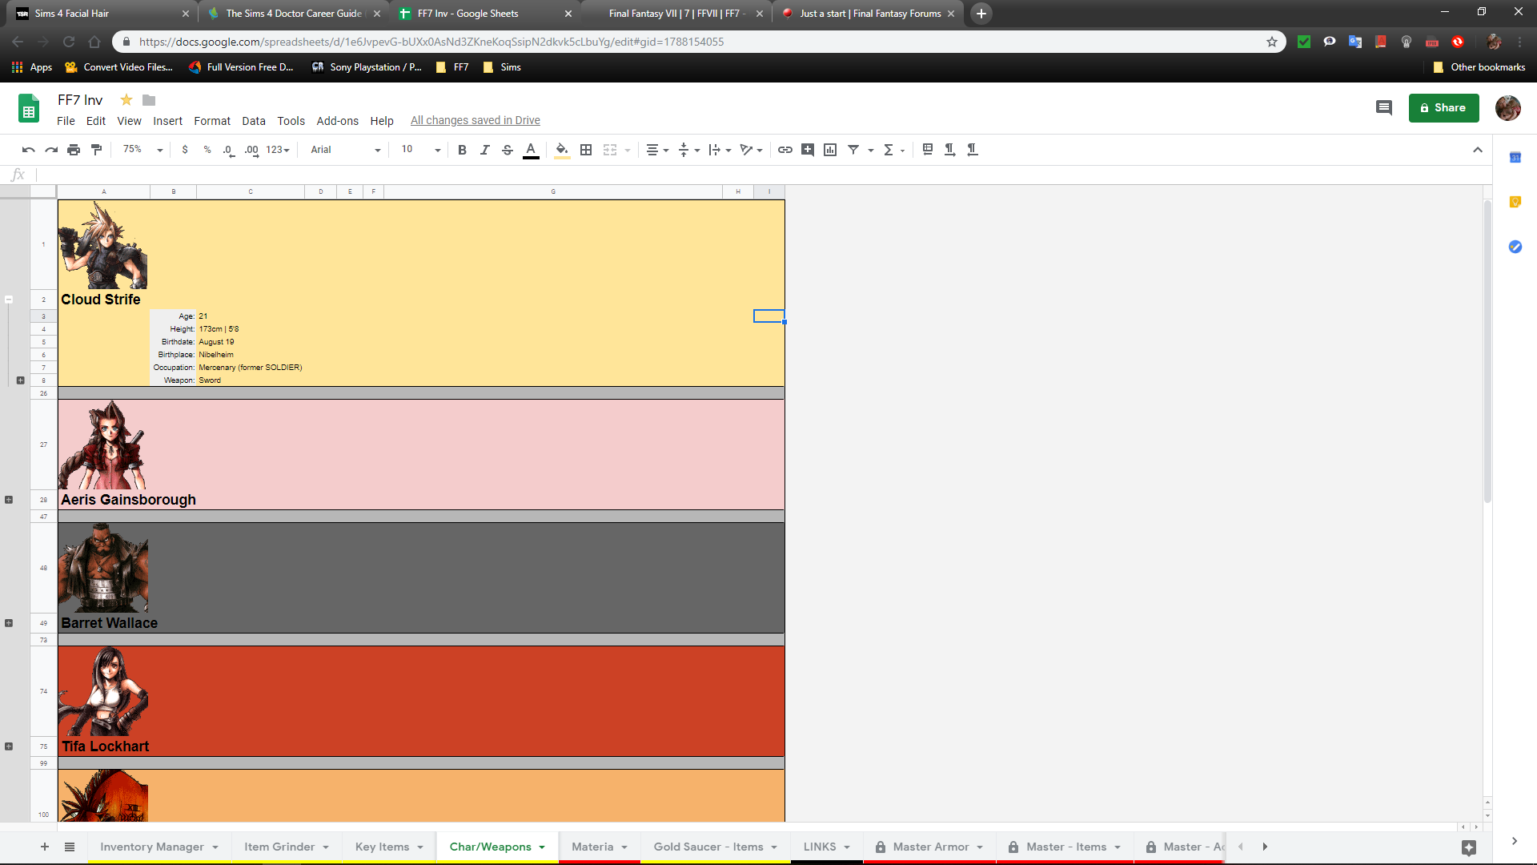Open the Borders tool
Image resolution: width=1537 pixels, height=865 pixels.
tap(586, 150)
